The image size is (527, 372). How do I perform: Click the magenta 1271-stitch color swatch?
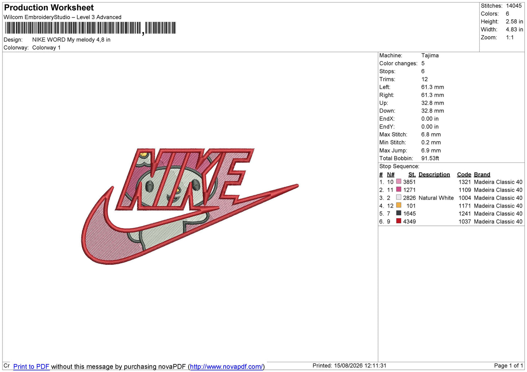pos(399,189)
